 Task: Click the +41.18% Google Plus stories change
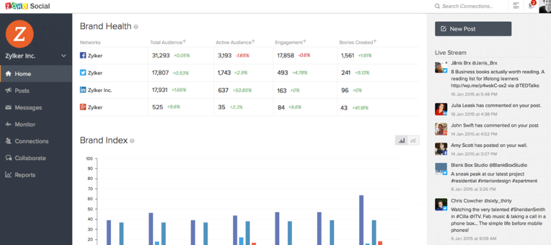click(x=360, y=107)
